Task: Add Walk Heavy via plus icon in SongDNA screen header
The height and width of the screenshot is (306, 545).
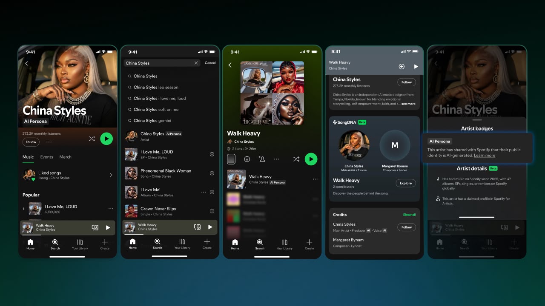Action: [402, 67]
